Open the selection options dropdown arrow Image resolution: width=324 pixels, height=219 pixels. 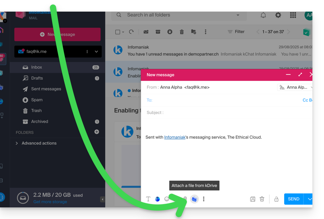click(123, 32)
